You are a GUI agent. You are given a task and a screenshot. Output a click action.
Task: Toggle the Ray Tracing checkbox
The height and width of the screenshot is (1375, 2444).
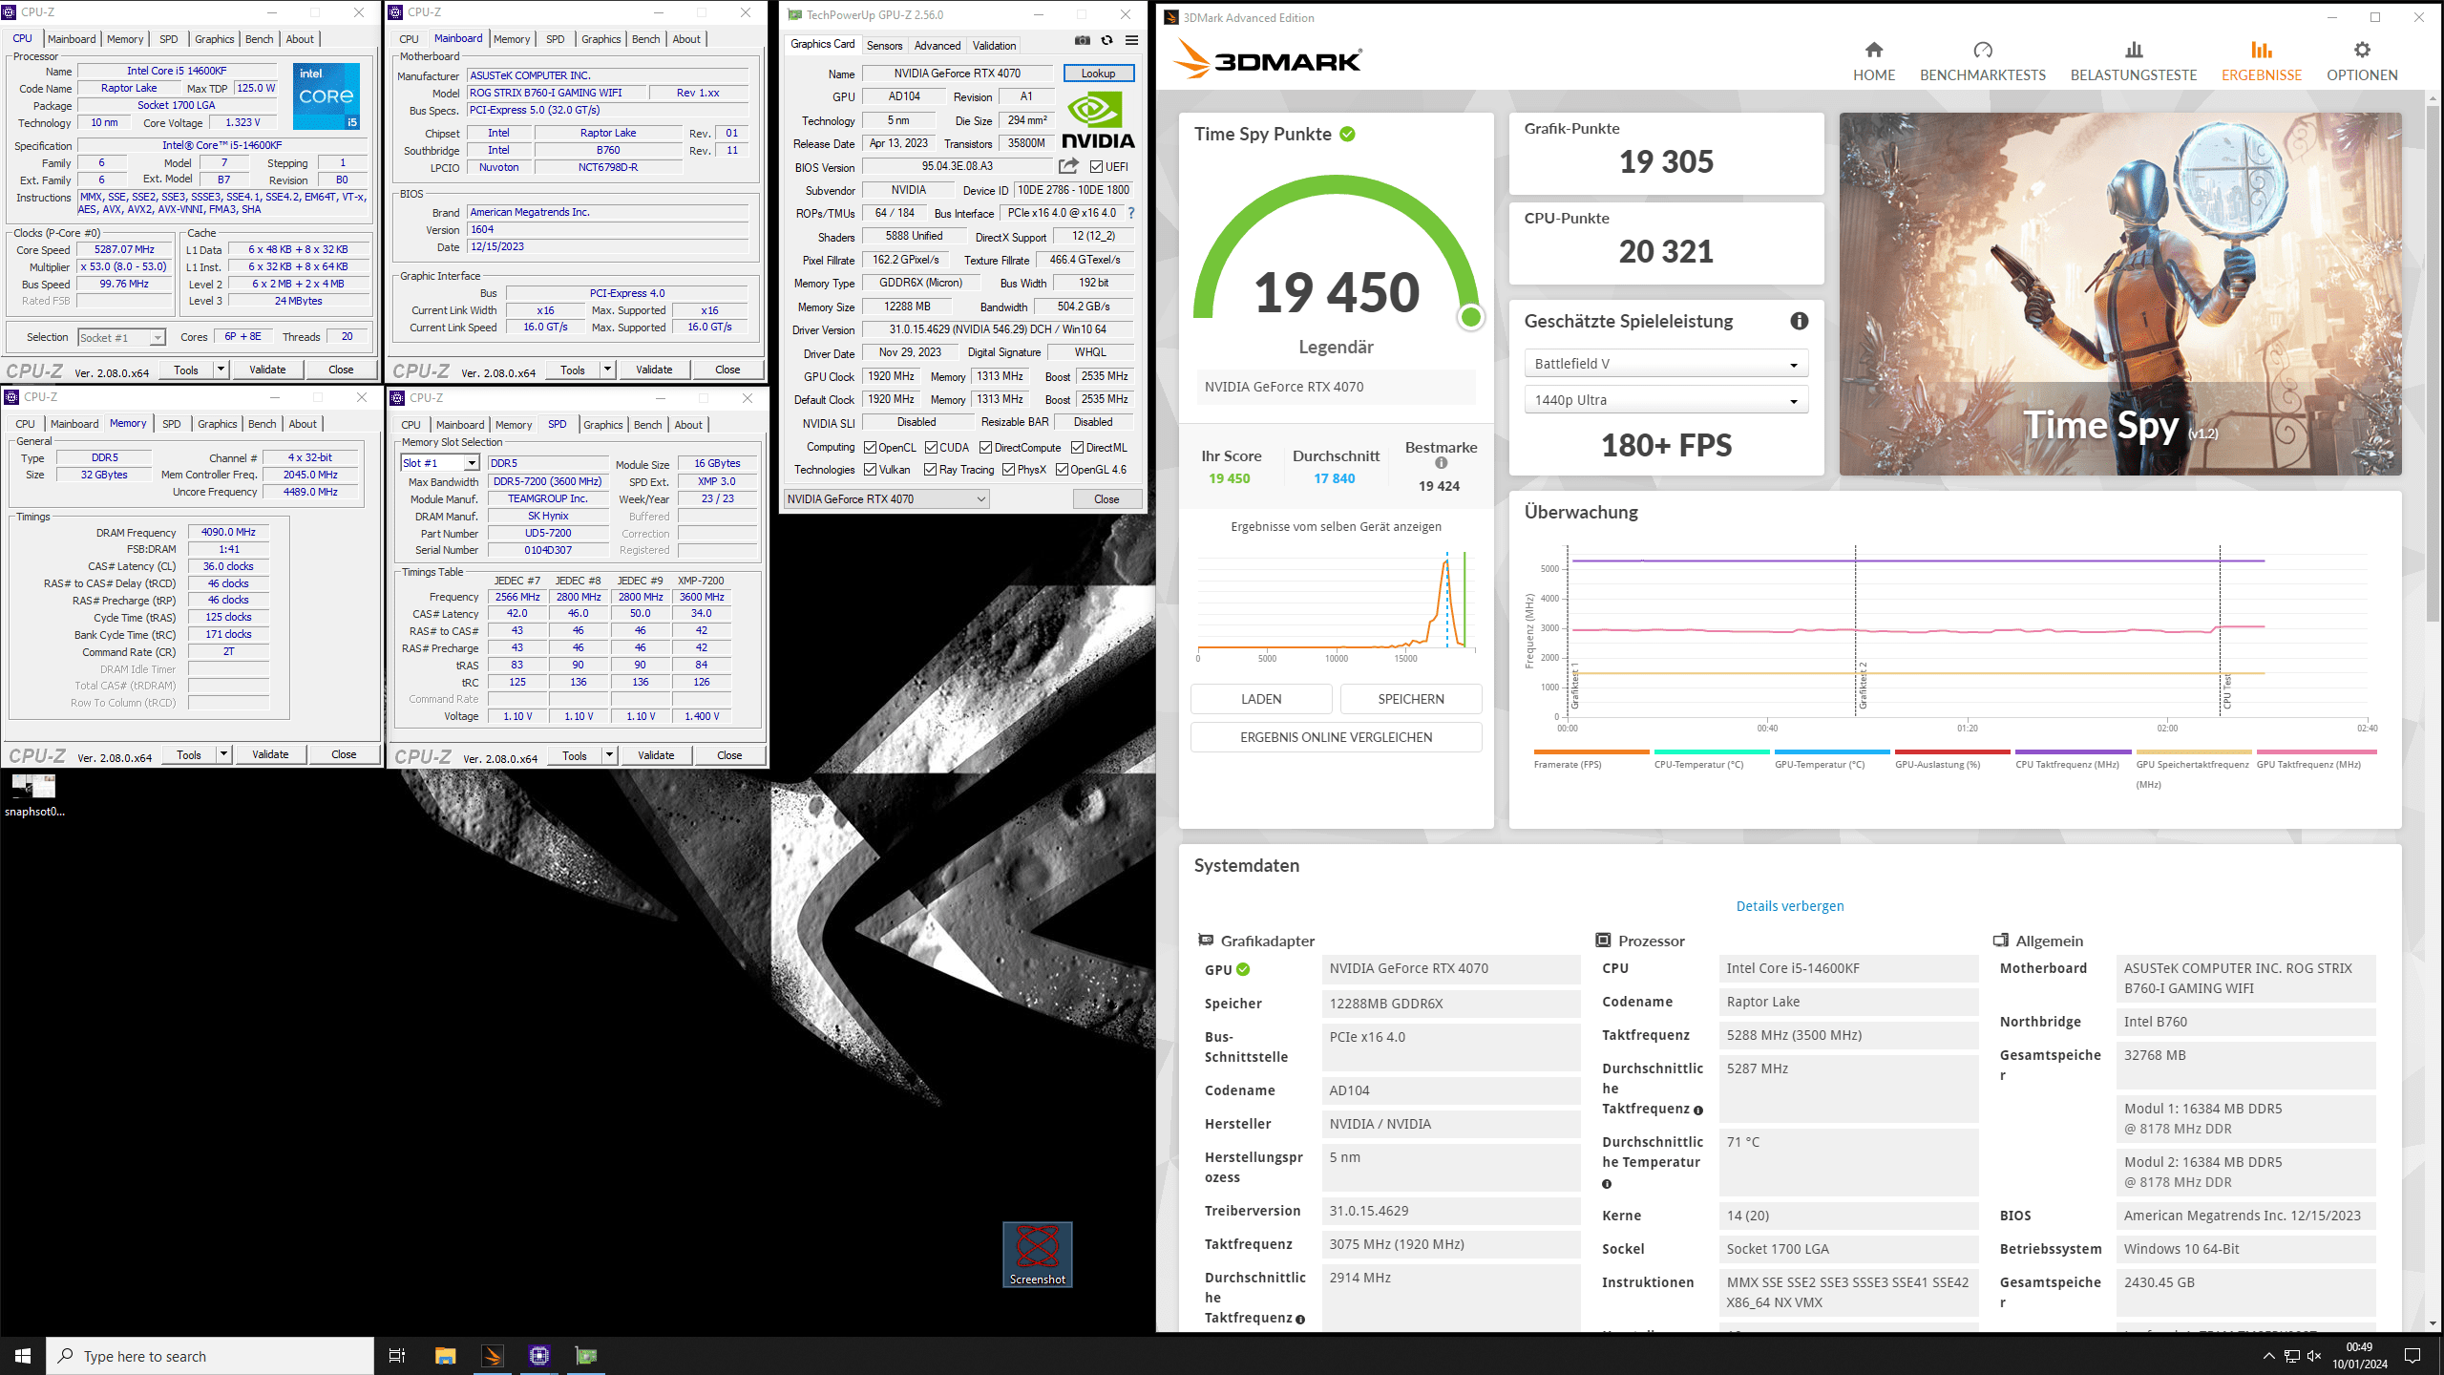[930, 470]
